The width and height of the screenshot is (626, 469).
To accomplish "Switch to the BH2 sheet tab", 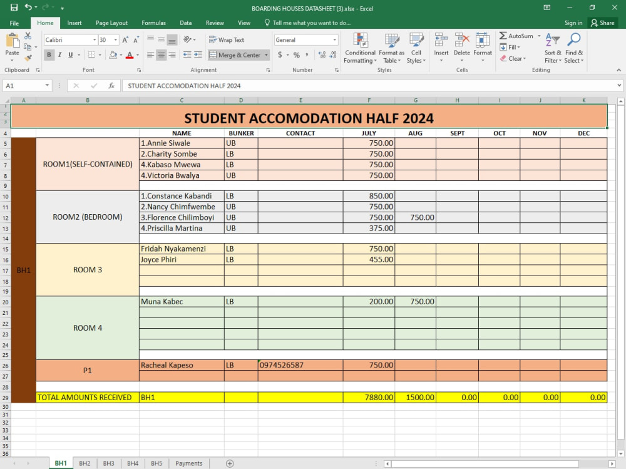I will (85, 463).
